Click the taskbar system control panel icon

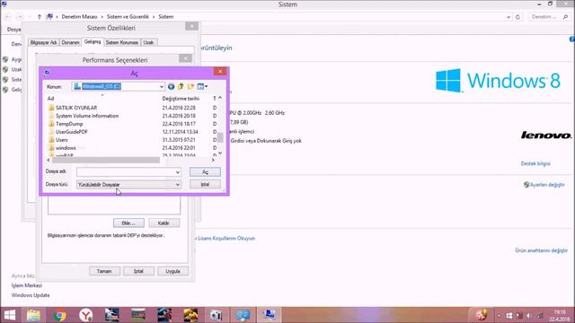click(x=243, y=315)
